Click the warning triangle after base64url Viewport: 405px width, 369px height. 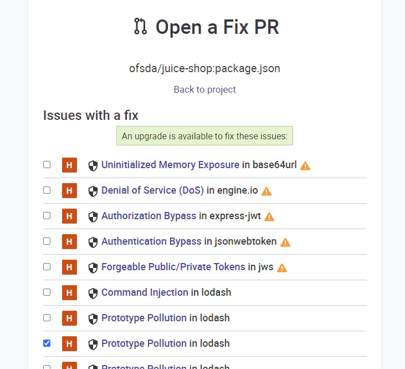305,165
